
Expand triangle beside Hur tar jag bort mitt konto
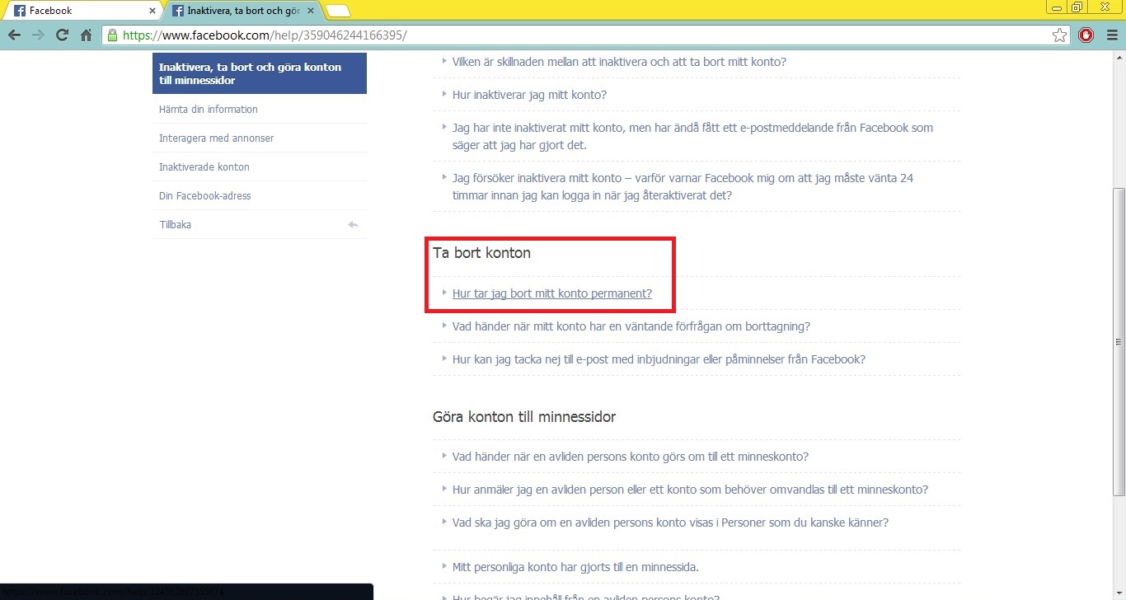pos(444,293)
